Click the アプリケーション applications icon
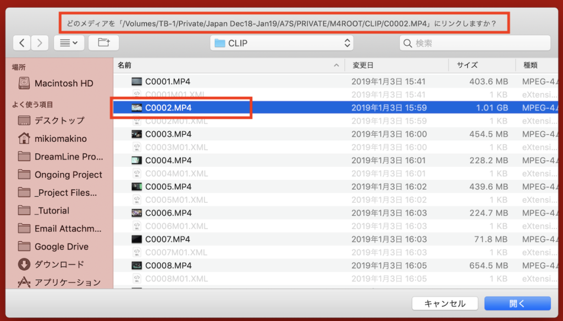This screenshot has width=563, height=321. coord(24,282)
